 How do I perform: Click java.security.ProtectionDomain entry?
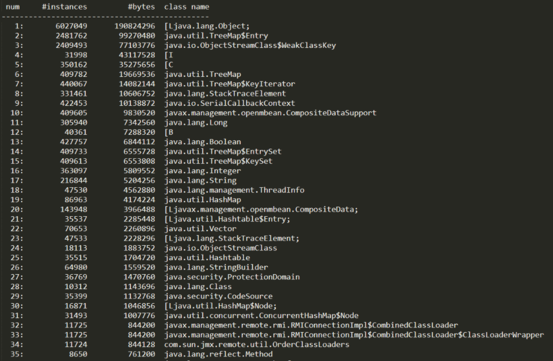click(232, 277)
